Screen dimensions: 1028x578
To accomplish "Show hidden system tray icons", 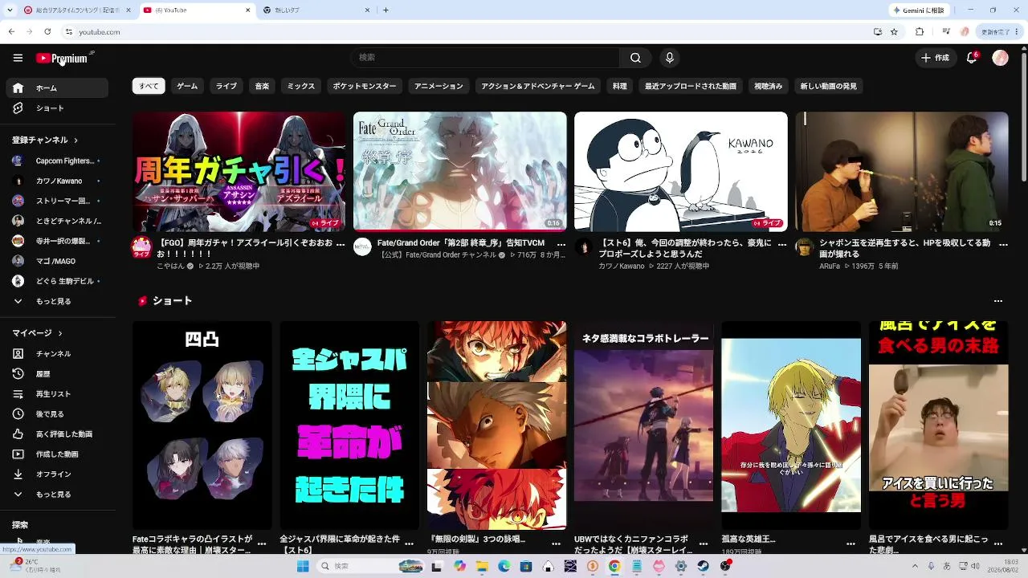I will pos(914,566).
